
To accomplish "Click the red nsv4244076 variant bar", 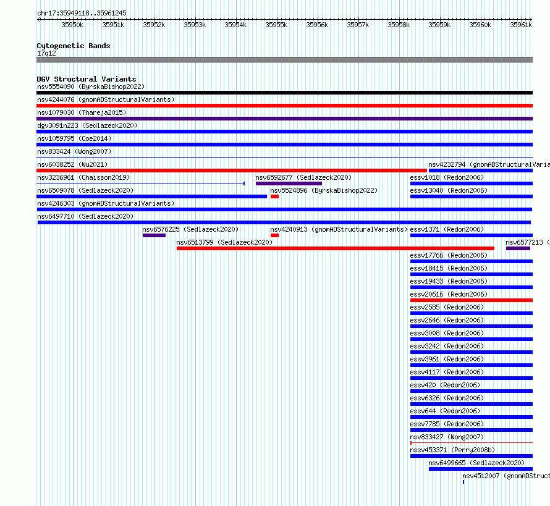I will [x=284, y=106].
